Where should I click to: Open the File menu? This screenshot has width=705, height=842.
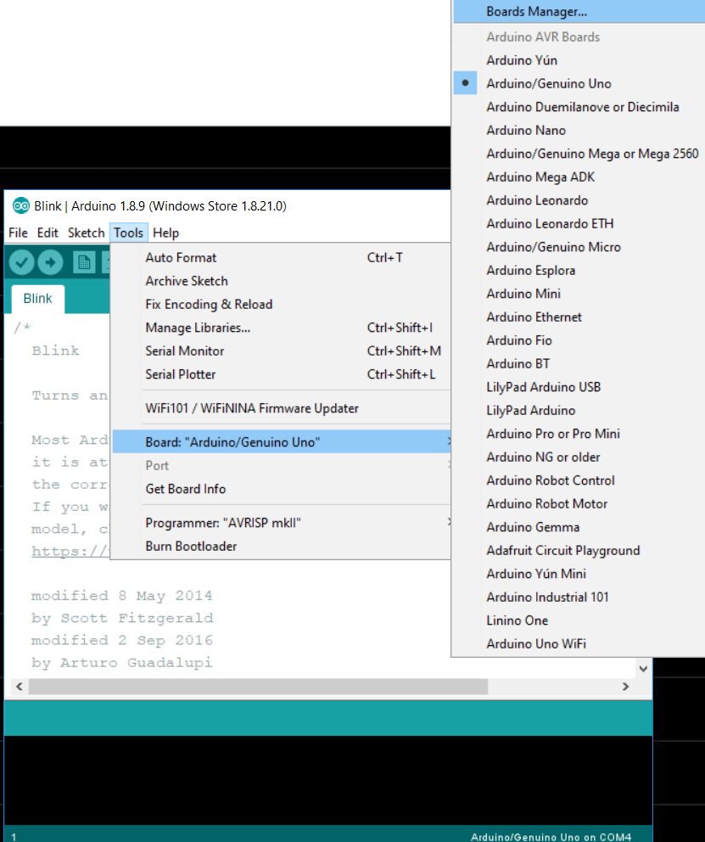pos(19,233)
